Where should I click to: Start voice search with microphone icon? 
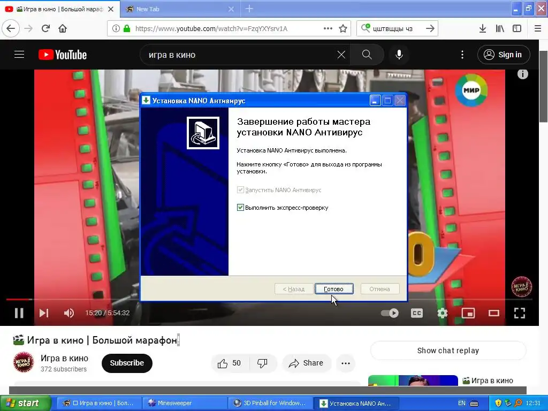(x=399, y=55)
